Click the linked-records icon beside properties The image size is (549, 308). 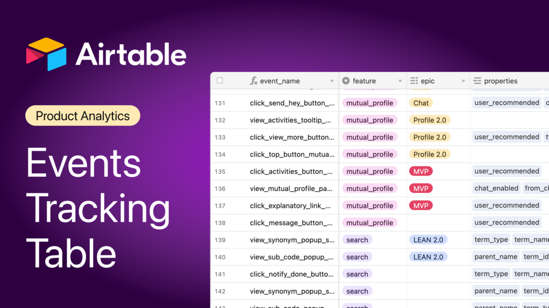(x=477, y=81)
